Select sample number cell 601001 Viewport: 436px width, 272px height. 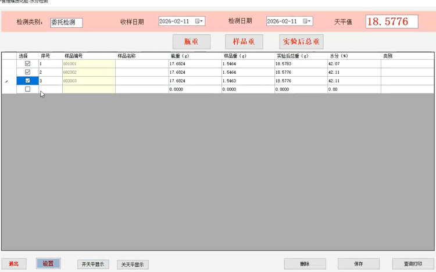pyautogui.click(x=88, y=63)
